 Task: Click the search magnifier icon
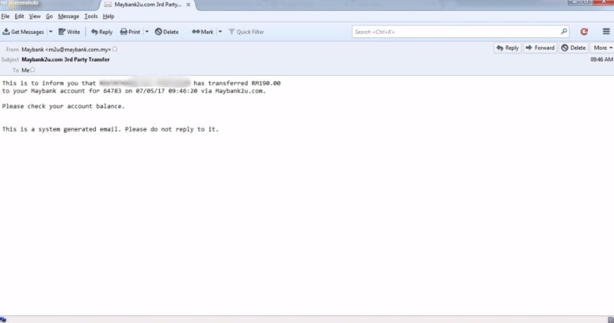564,32
